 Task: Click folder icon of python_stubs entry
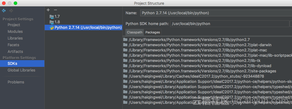click(x=125, y=76)
